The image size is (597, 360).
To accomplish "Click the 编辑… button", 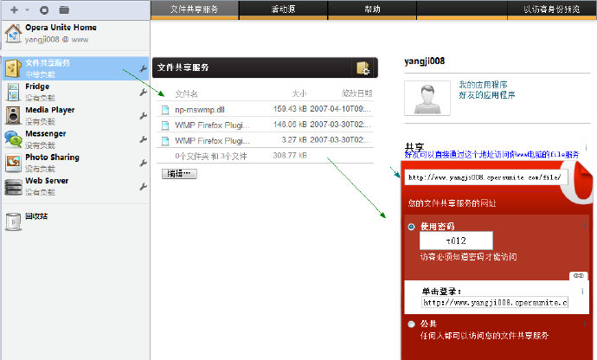I will (x=179, y=174).
